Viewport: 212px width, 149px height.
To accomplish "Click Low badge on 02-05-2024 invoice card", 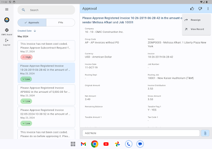I will click(x=26, y=123).
